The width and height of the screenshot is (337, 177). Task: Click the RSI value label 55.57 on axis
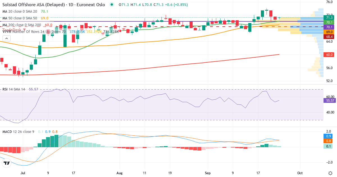coord(330,100)
